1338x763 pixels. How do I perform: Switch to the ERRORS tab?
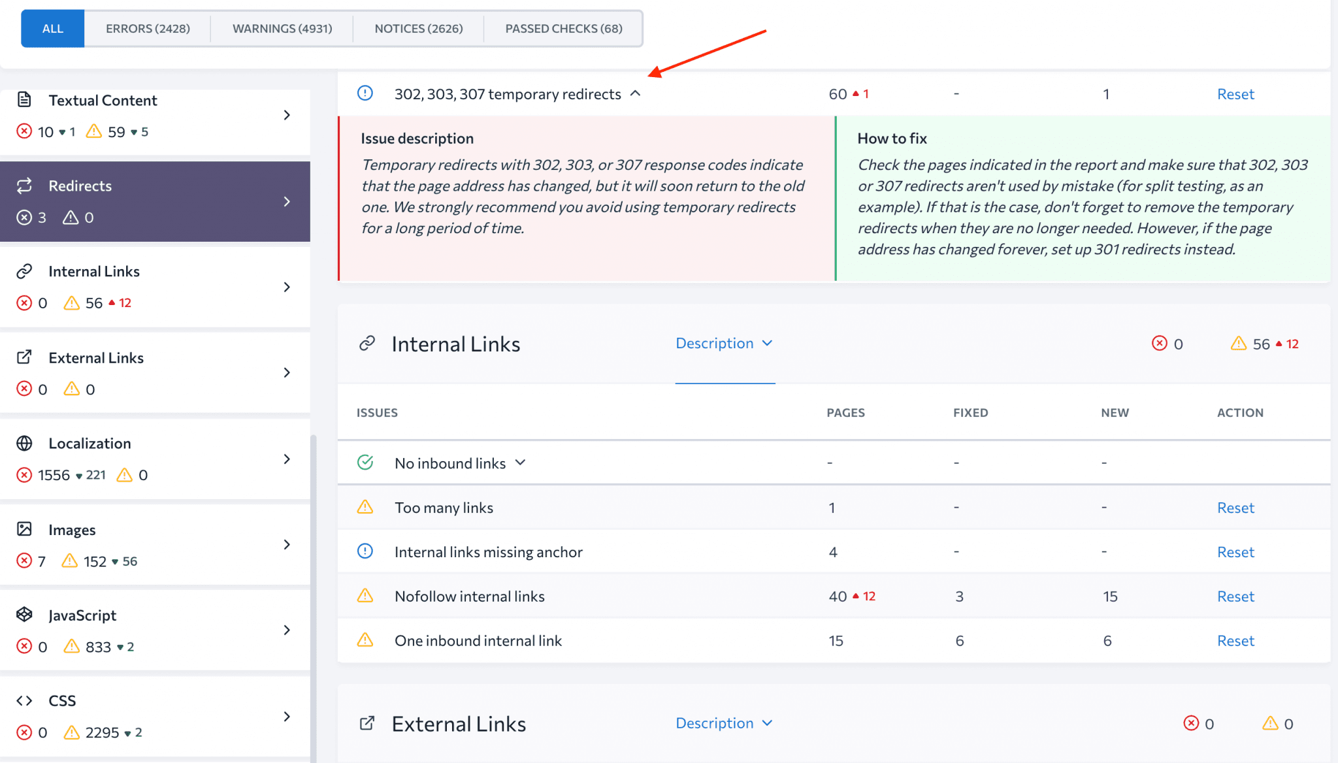coord(148,28)
